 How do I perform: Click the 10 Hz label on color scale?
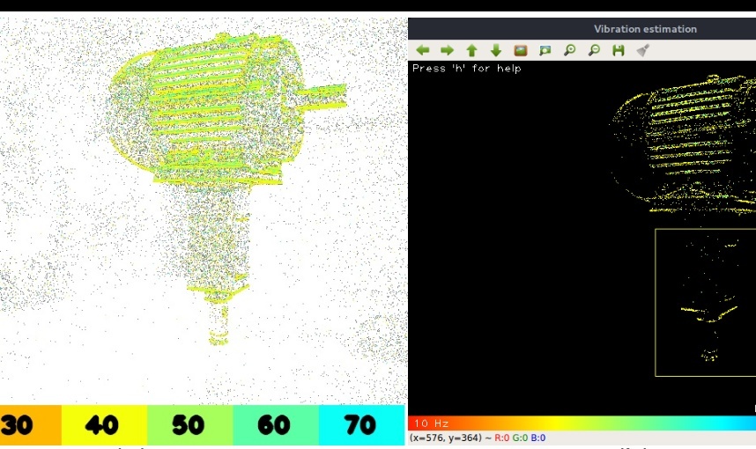(431, 423)
